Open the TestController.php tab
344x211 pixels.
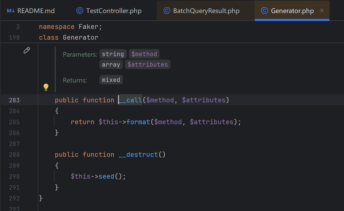click(x=109, y=11)
